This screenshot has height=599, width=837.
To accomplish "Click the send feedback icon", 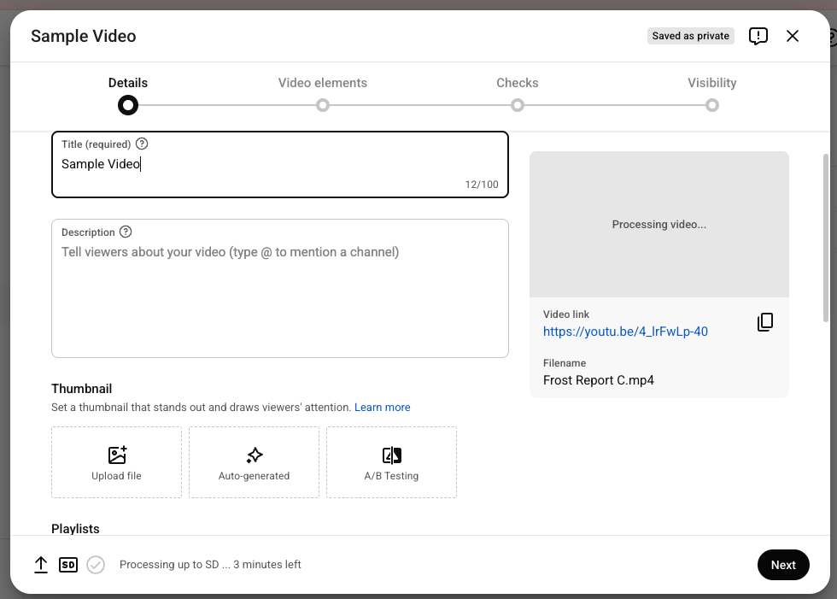I will (x=758, y=36).
